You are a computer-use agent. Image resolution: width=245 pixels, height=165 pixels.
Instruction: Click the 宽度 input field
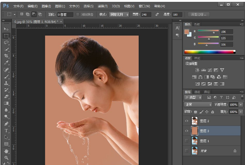tap(146, 14)
